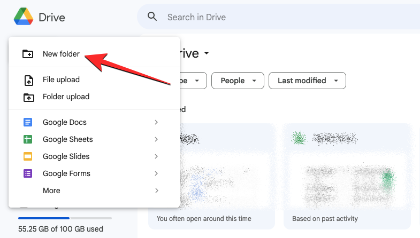
Task: Expand the Google Sheets submenu arrow
Action: [x=156, y=139]
